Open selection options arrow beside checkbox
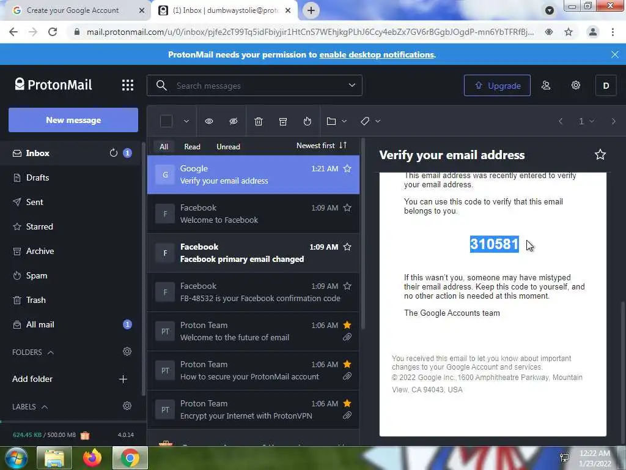This screenshot has height=470, width=626. pyautogui.click(x=186, y=121)
